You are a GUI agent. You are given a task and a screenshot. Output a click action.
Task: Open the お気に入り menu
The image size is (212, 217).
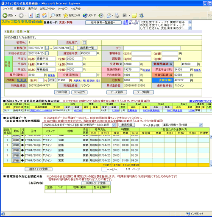click(47, 9)
